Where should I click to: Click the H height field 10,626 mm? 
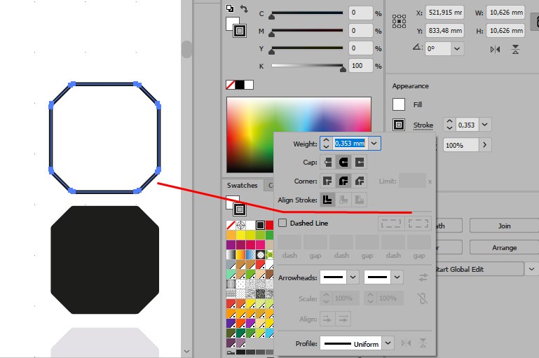pos(505,31)
